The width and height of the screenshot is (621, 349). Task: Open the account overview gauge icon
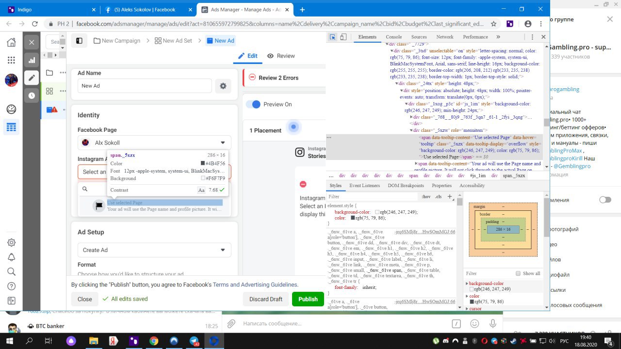[11, 109]
